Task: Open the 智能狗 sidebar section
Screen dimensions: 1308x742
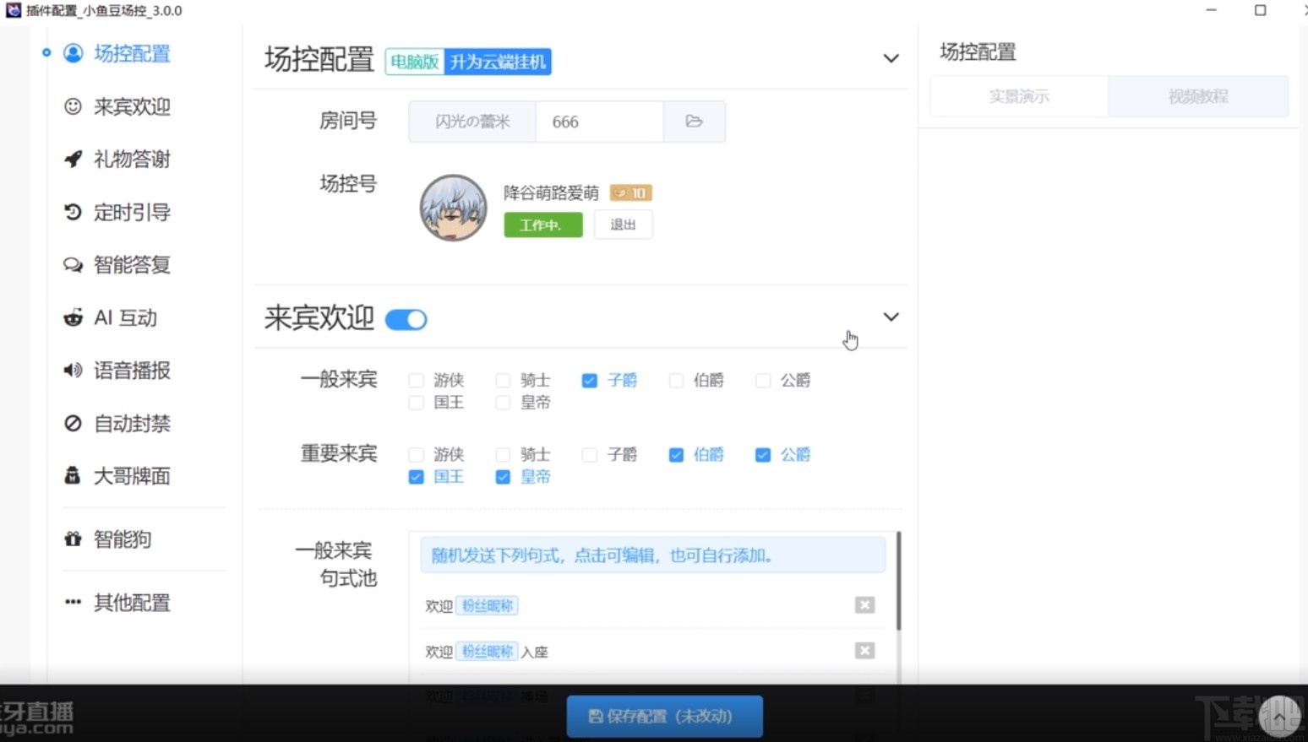Action: 123,539
